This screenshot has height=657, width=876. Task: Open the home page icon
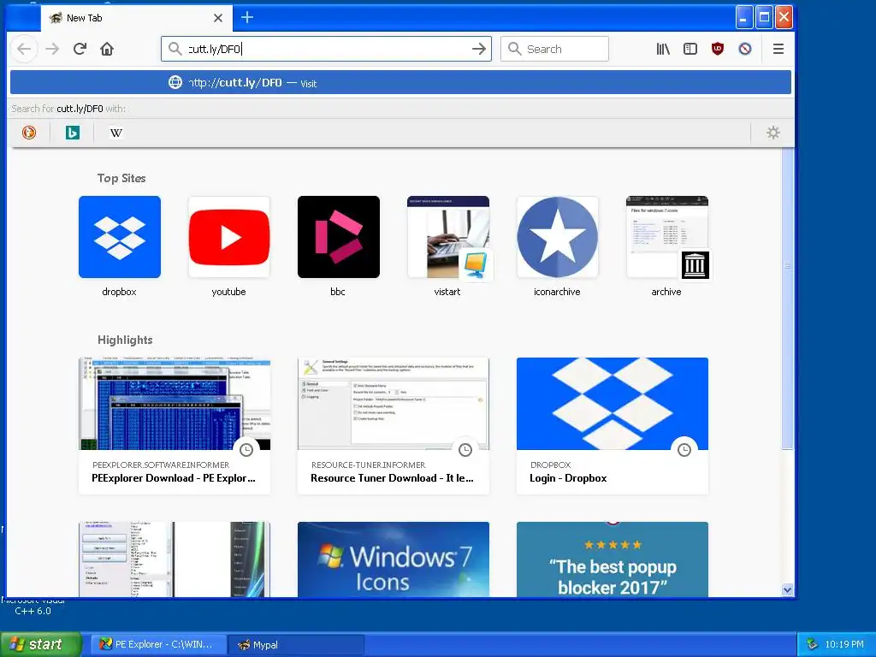(107, 49)
